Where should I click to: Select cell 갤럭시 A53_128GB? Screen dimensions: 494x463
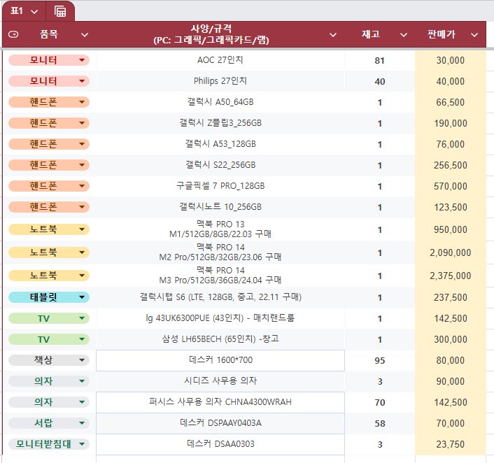point(220,144)
